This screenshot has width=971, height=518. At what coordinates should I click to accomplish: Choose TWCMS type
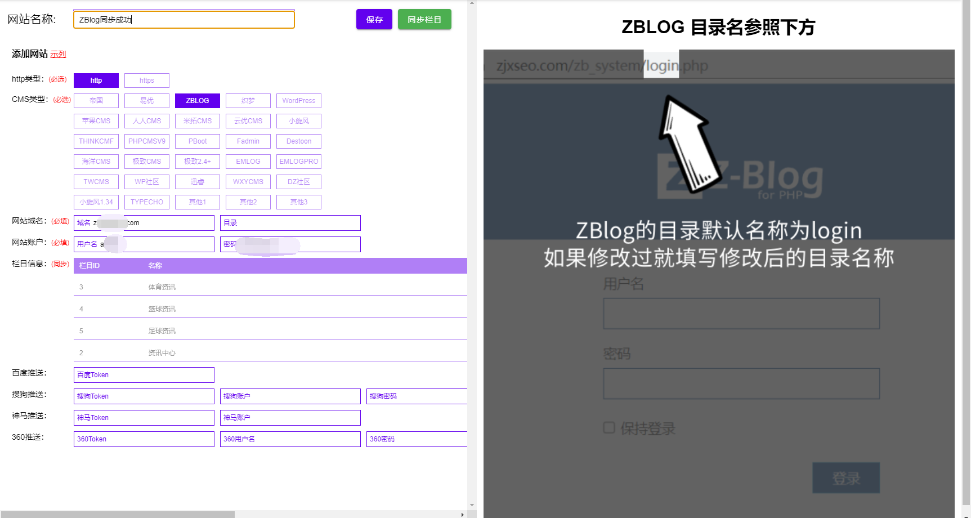[x=96, y=182]
